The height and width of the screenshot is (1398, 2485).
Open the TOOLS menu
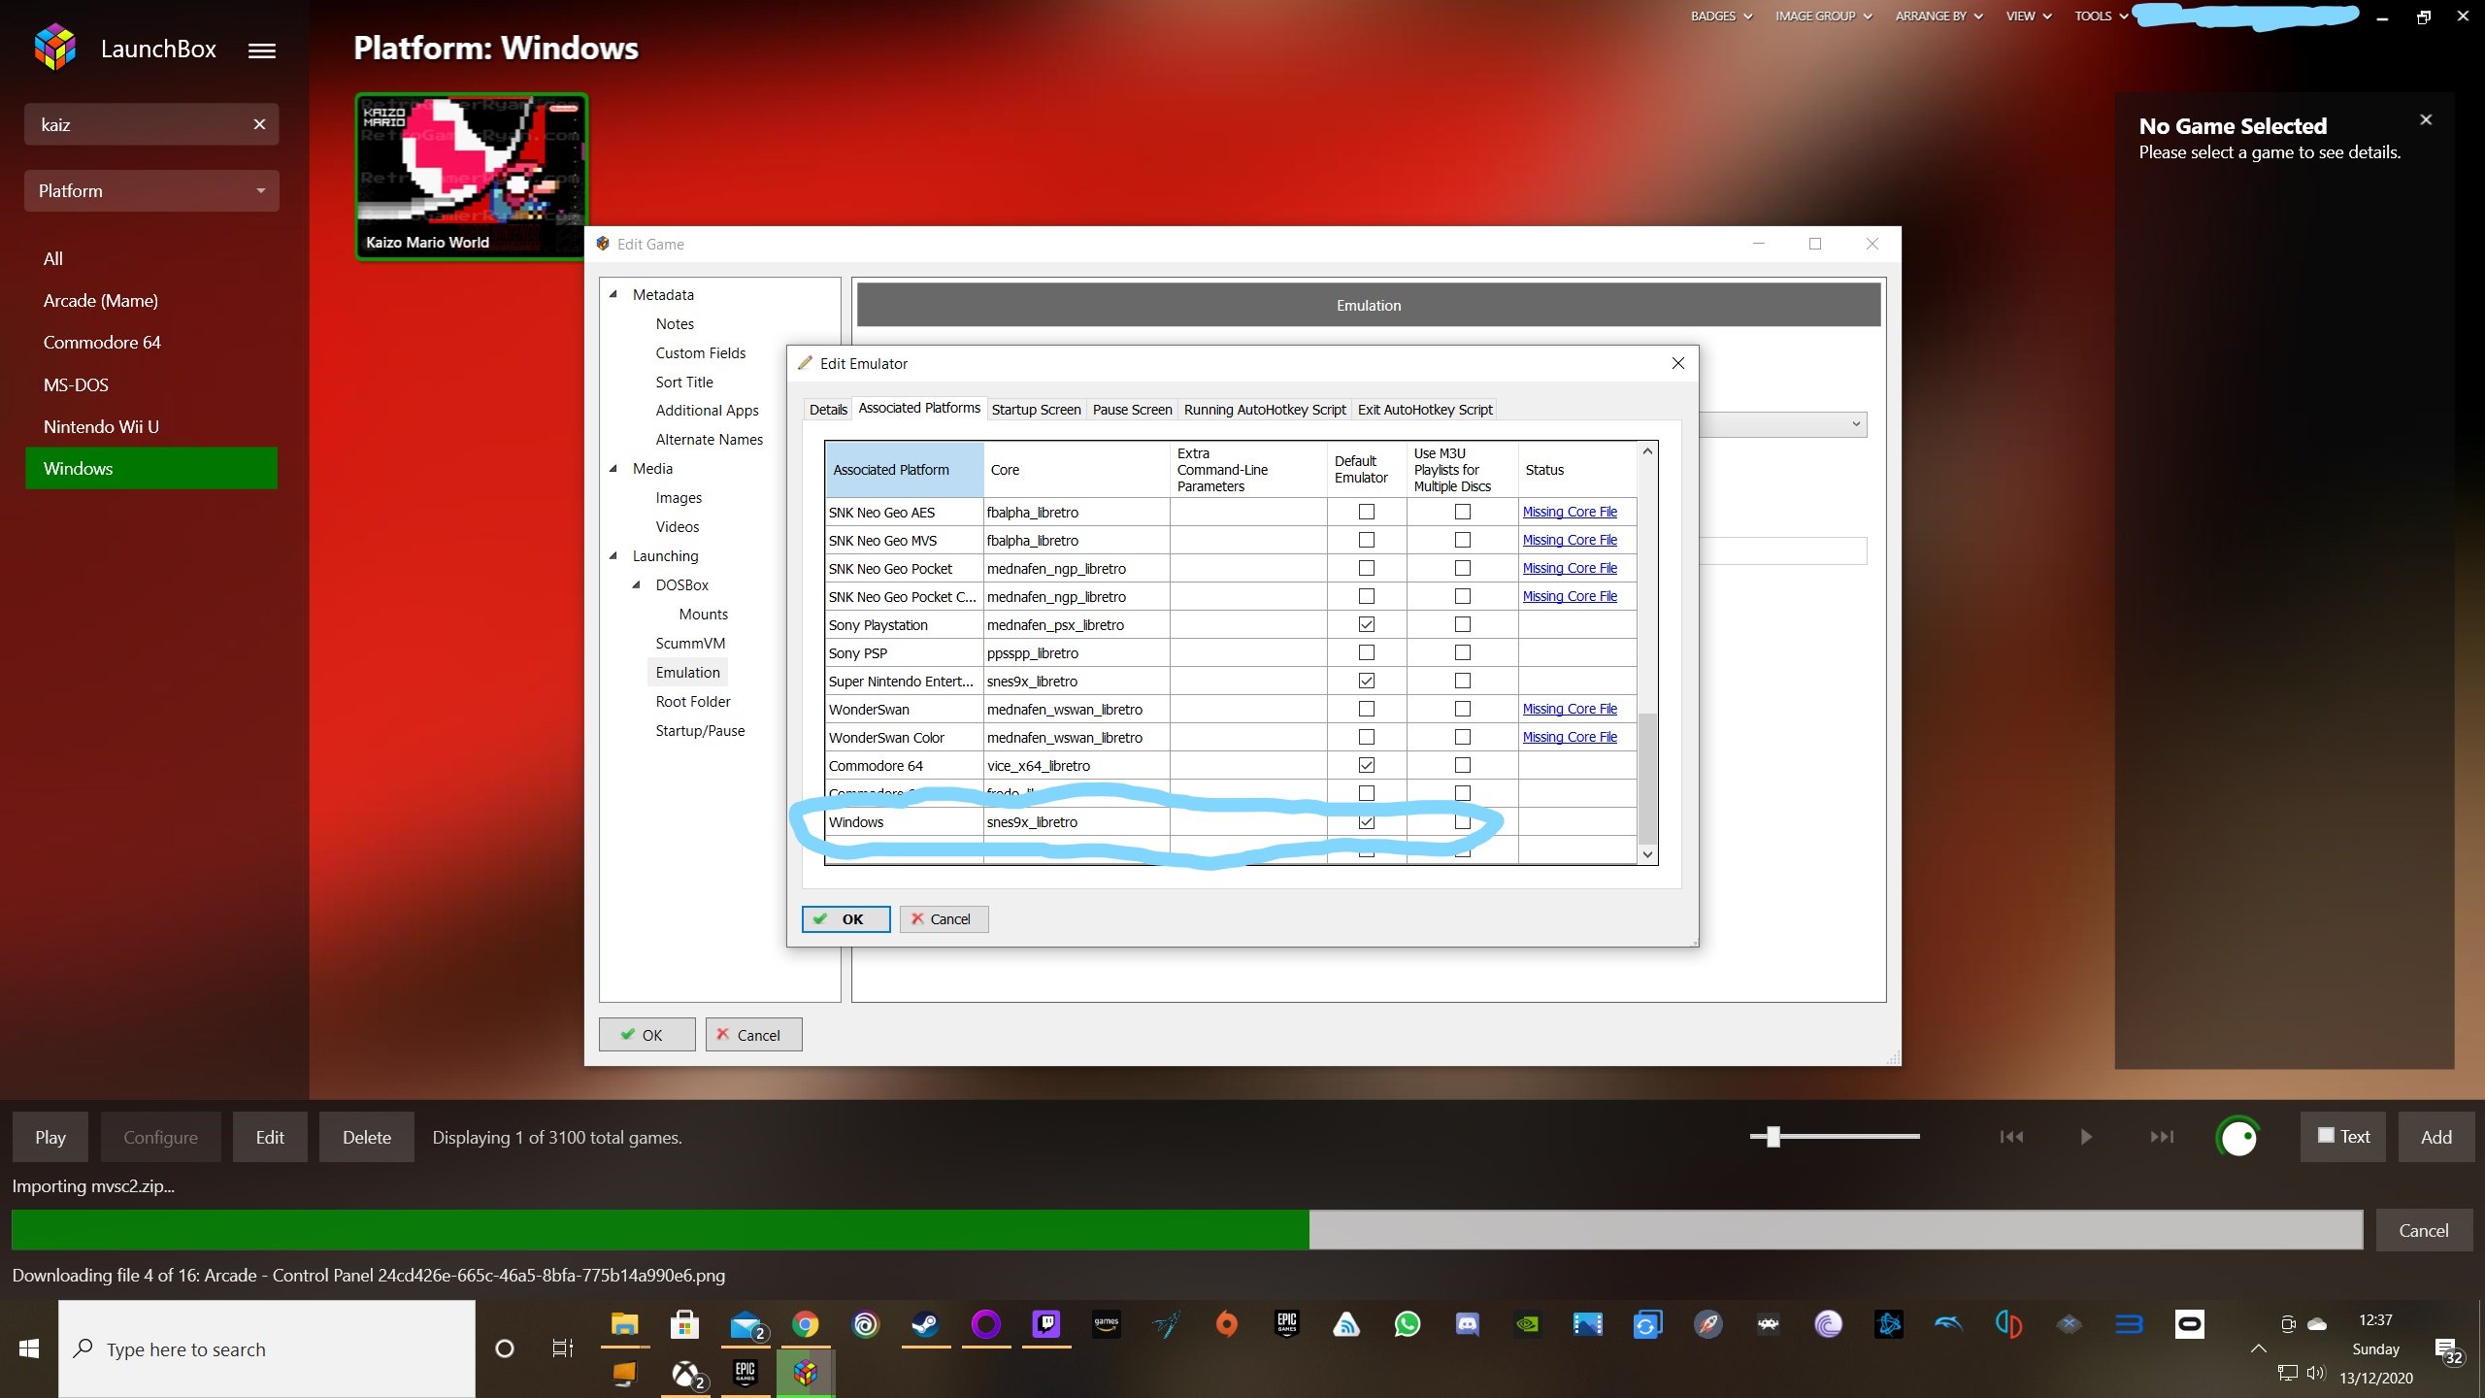[2101, 16]
